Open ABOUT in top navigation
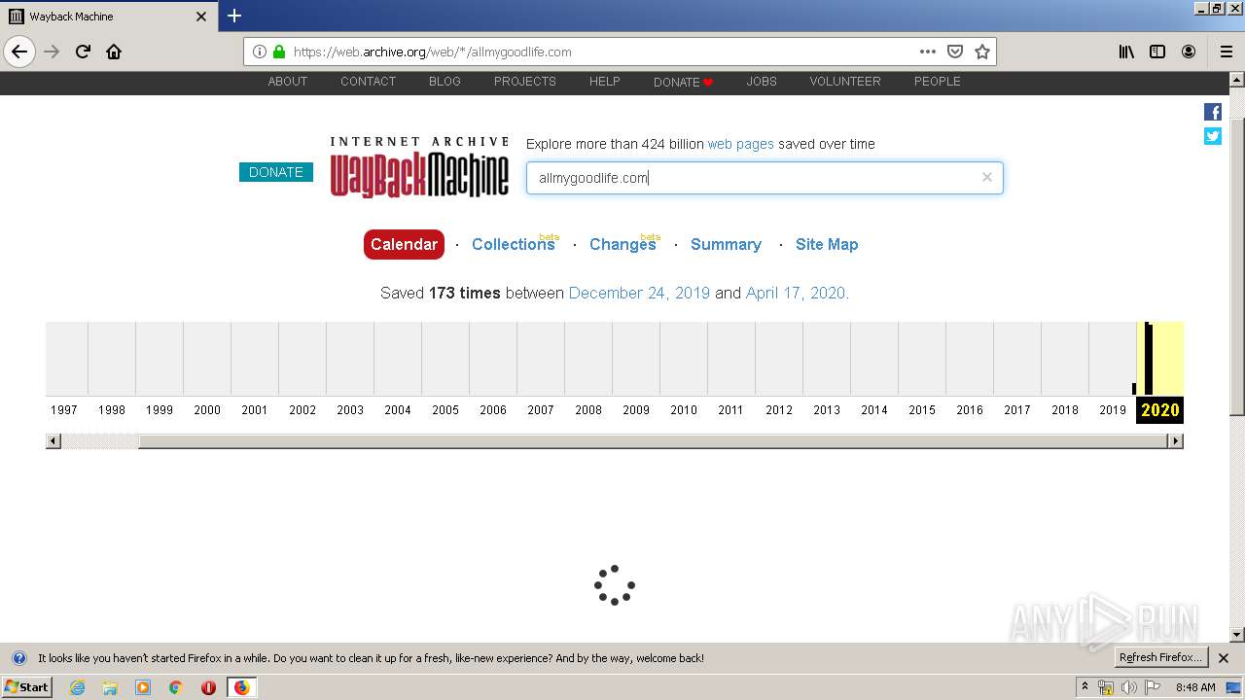The height and width of the screenshot is (700, 1245). 288,82
